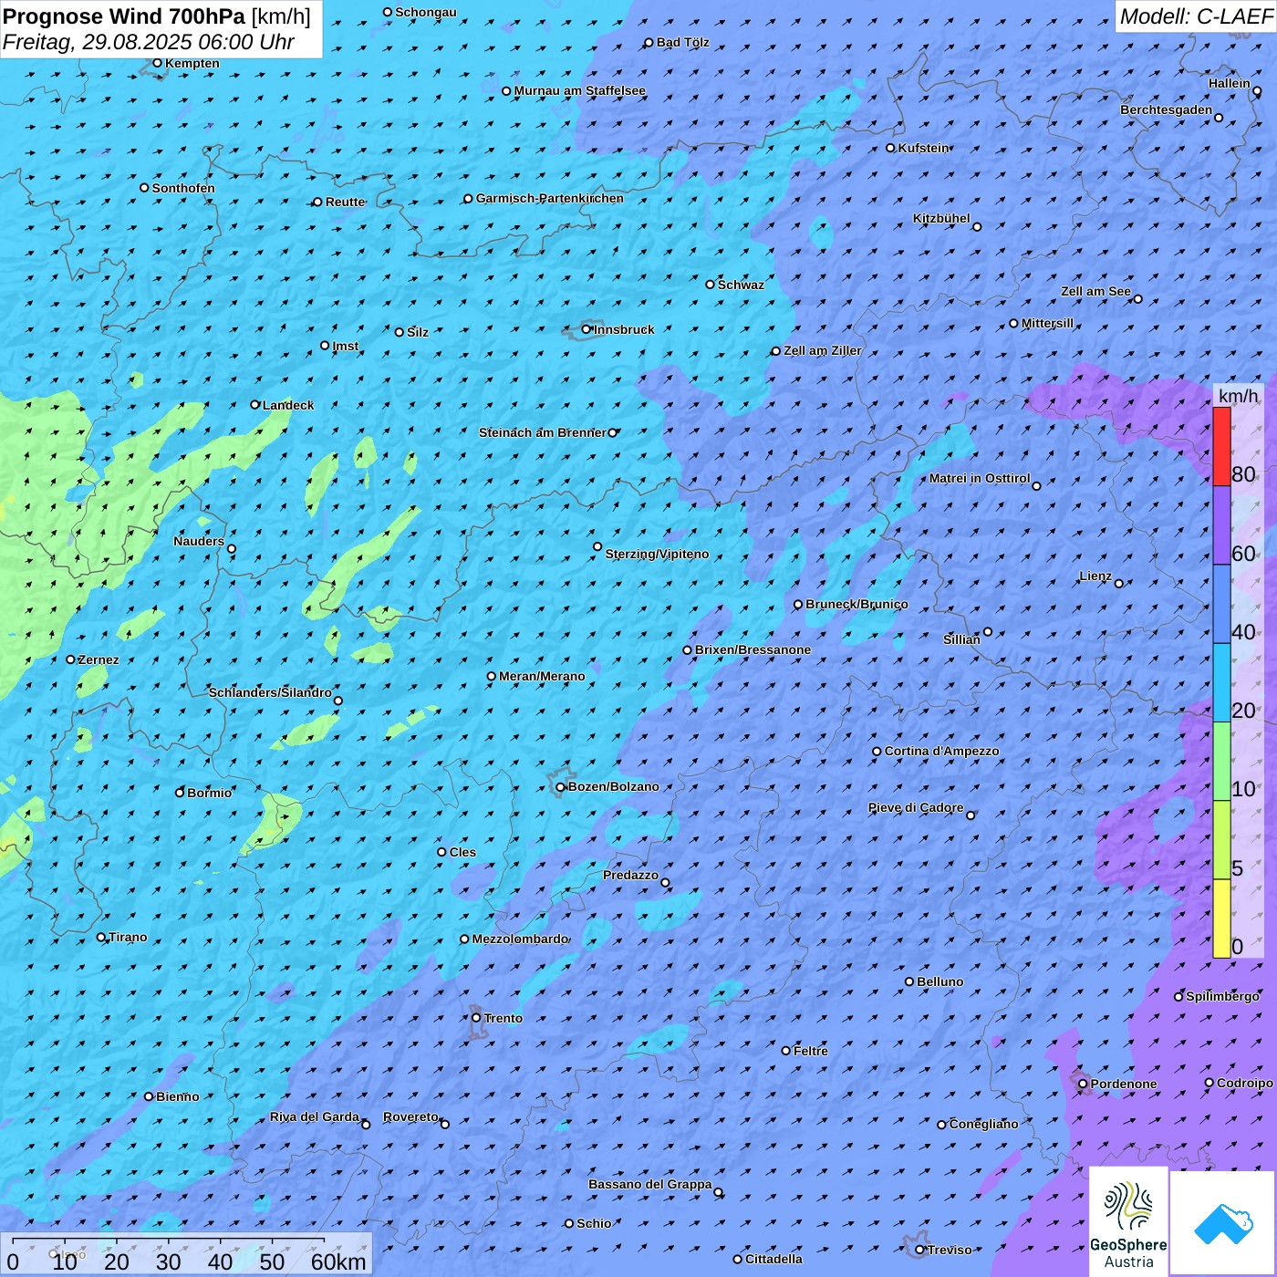Viewport: 1277px width, 1277px height.
Task: Click the Treviso city marker
Action: 919,1250
